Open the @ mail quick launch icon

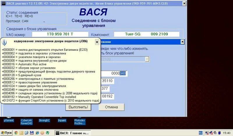(x=42, y=133)
